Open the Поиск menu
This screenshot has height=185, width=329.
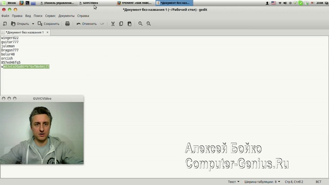click(38, 16)
